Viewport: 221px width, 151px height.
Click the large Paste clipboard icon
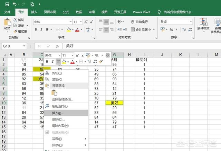click(7, 22)
